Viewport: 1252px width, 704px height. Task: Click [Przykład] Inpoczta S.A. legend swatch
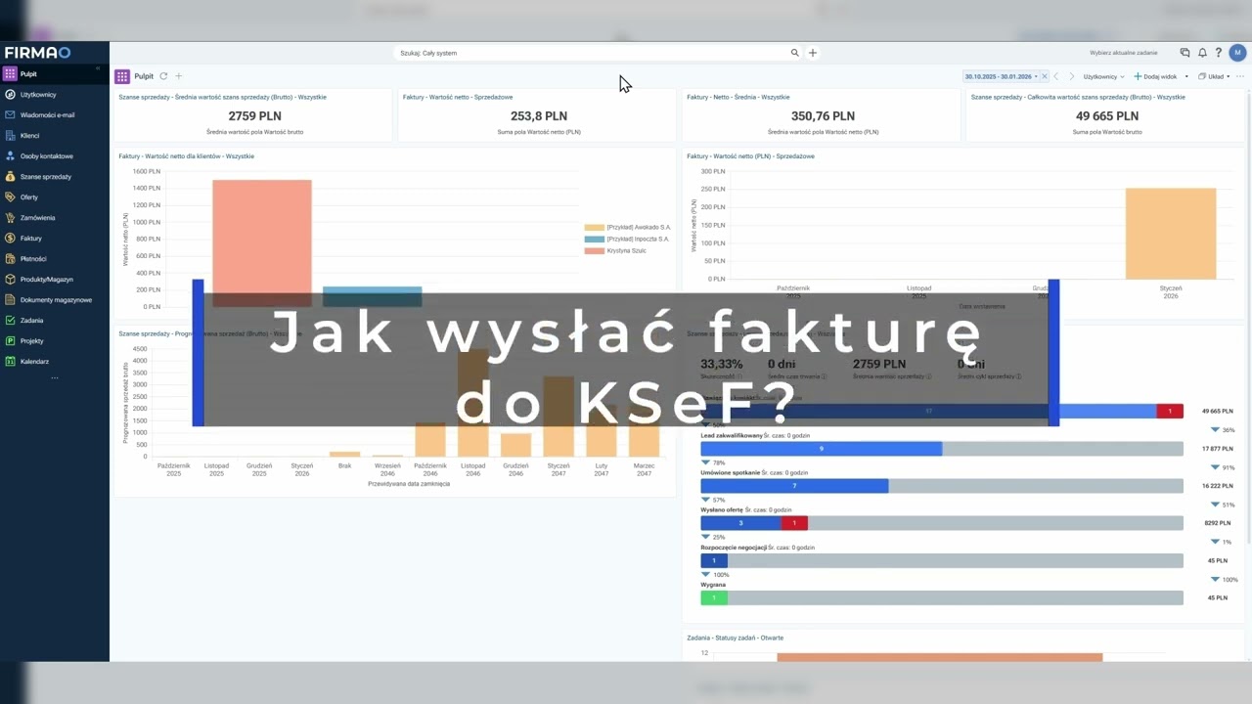[594, 239]
